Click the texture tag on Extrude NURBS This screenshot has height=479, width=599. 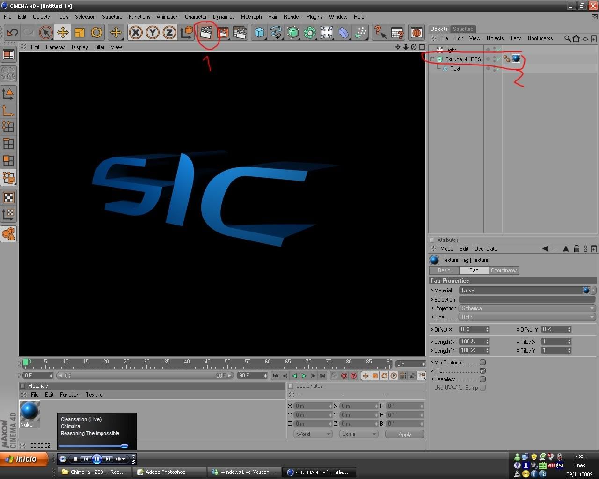(516, 58)
